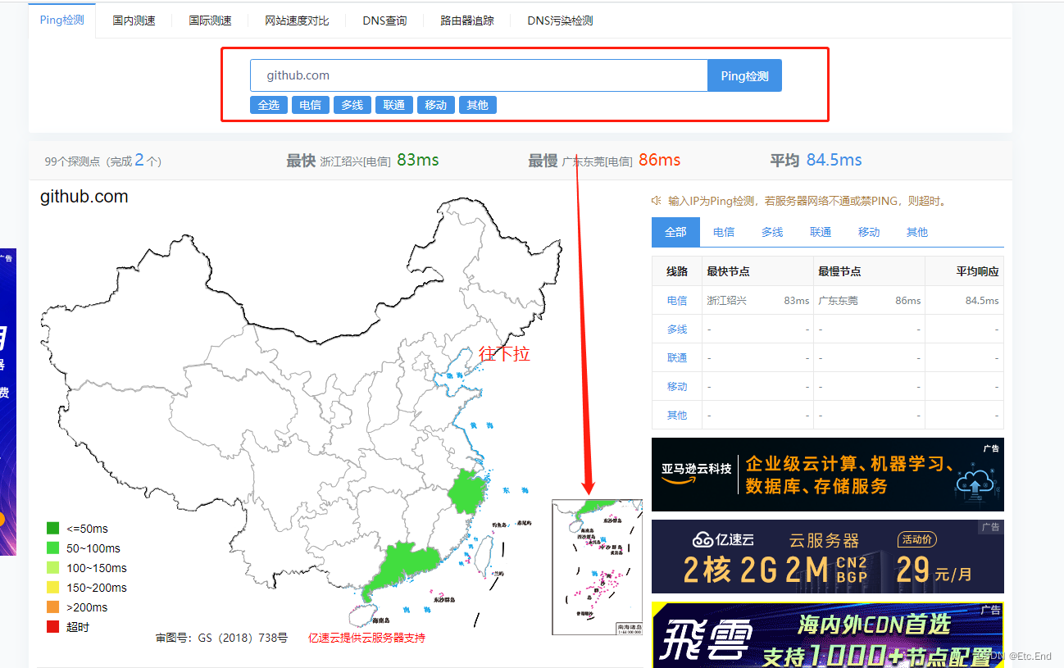Open the left side advertisement banner
Image resolution: width=1064 pixels, height=668 pixels.
click(x=8, y=402)
